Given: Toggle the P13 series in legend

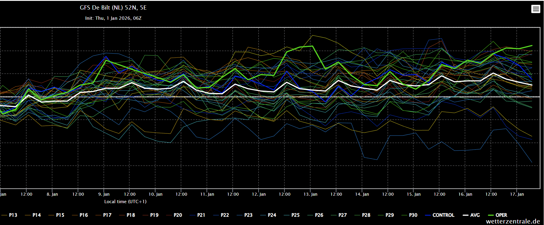Looking at the screenshot, I should pyautogui.click(x=9, y=215).
